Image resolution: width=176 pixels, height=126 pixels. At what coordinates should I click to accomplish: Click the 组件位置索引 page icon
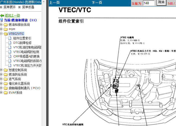coord(10,38)
